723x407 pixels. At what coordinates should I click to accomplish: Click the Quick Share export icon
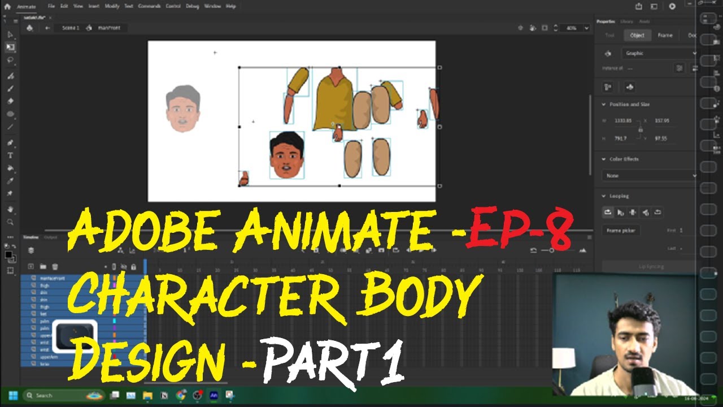639,7
